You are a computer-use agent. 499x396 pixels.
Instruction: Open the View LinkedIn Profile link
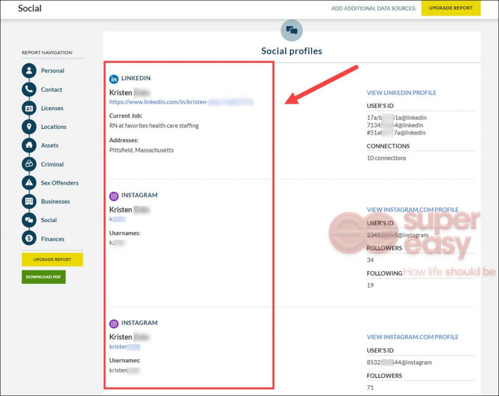pos(402,93)
